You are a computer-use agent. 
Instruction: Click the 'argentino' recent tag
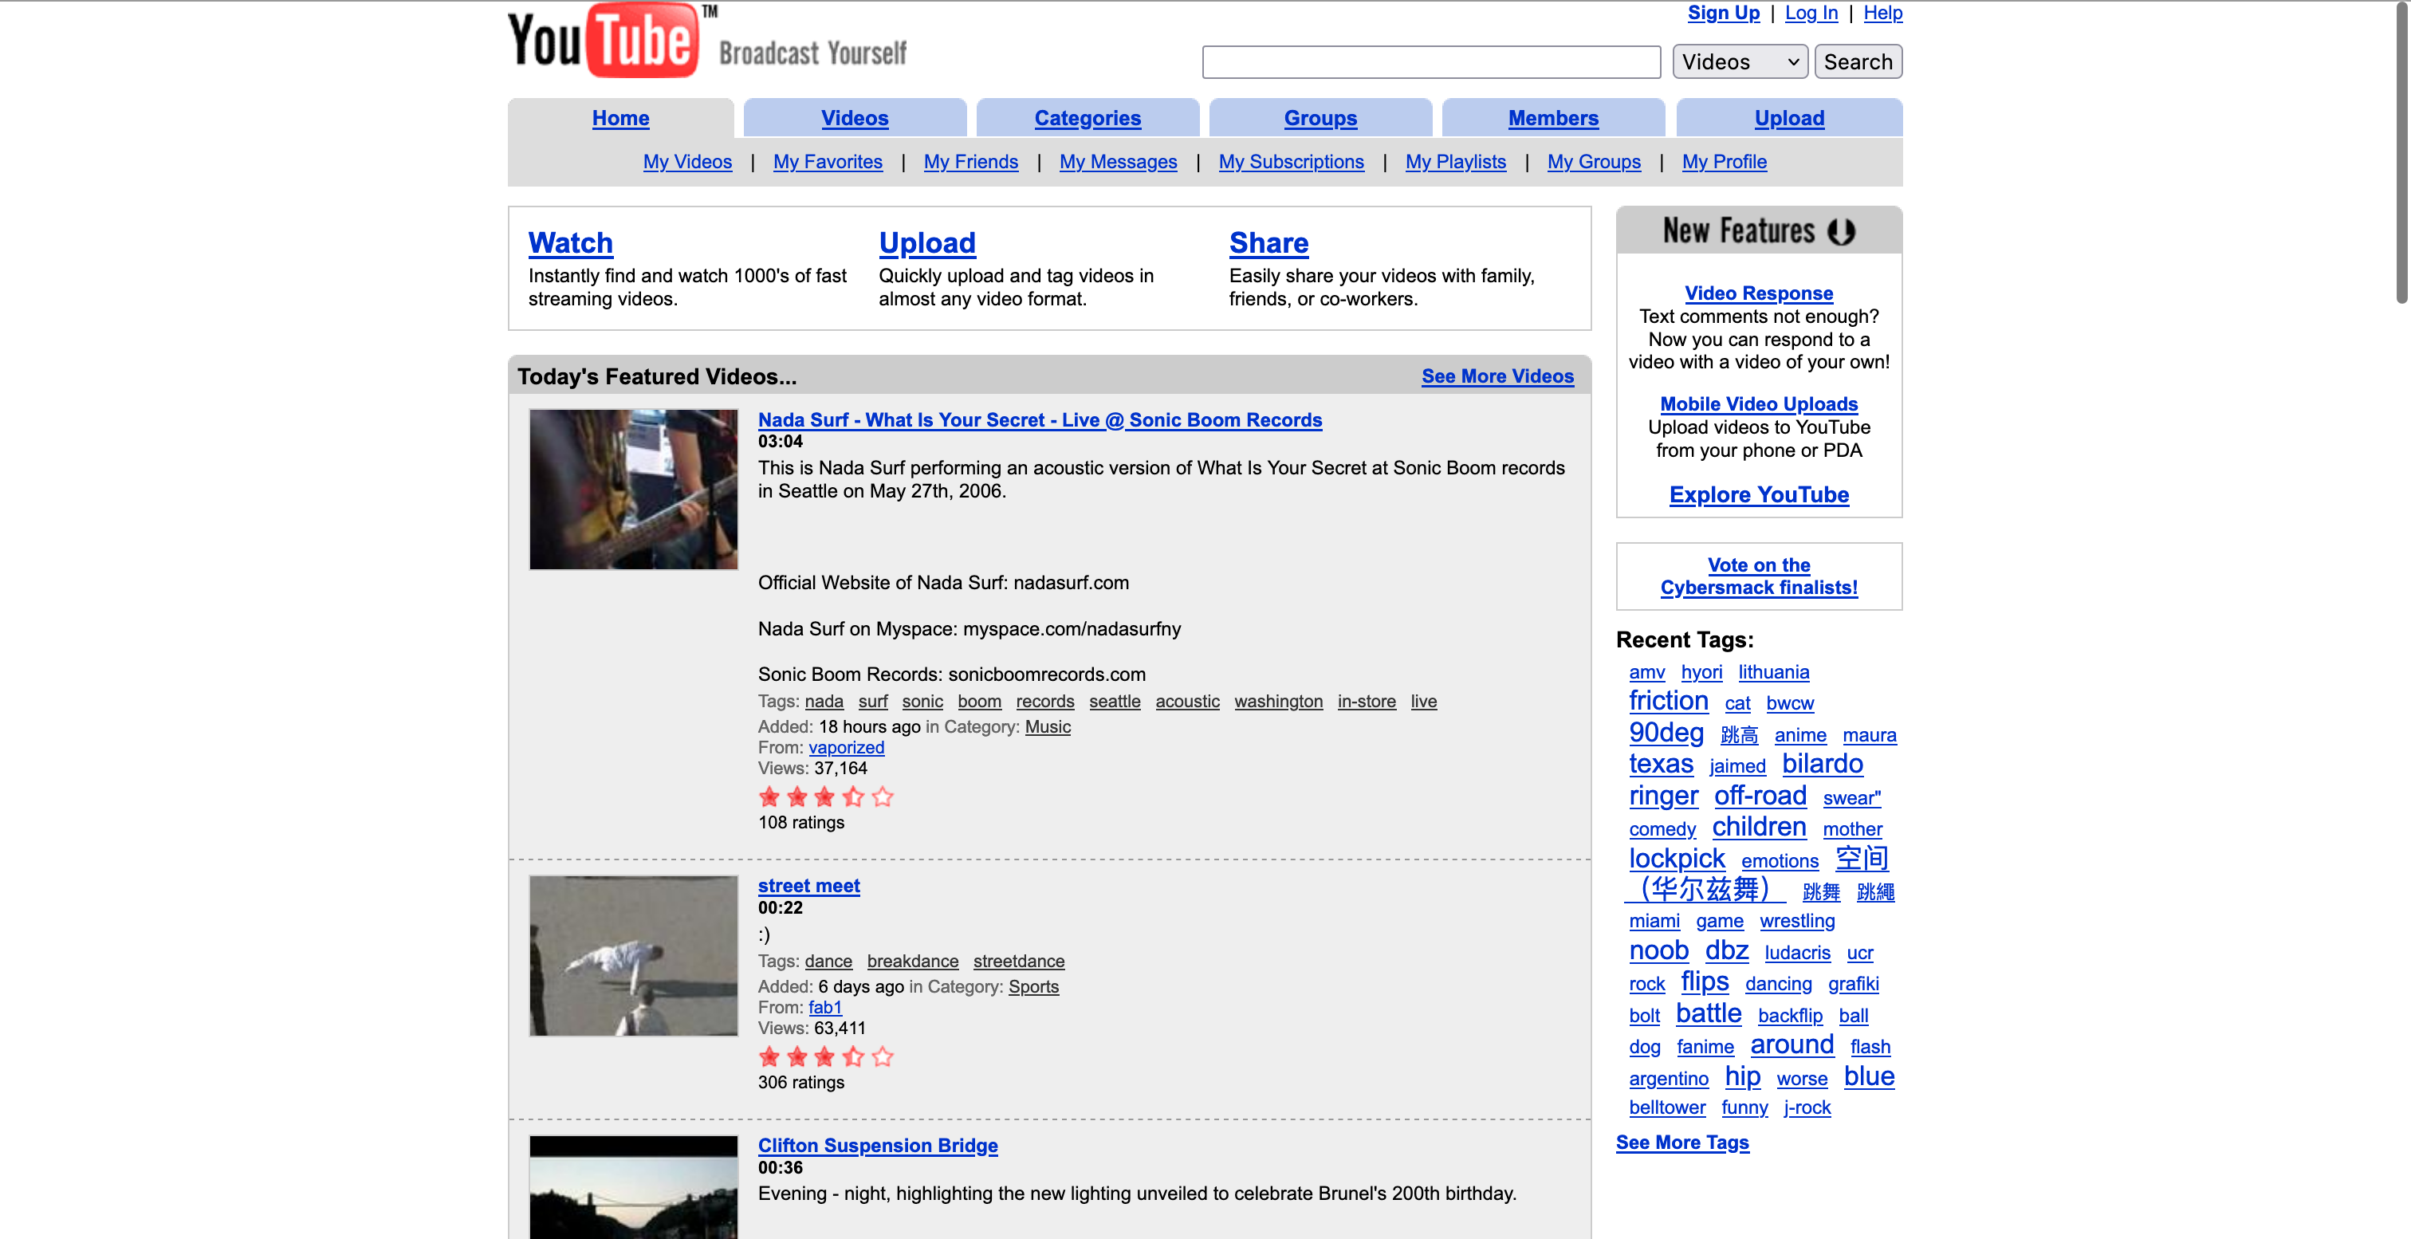pyautogui.click(x=1668, y=1078)
